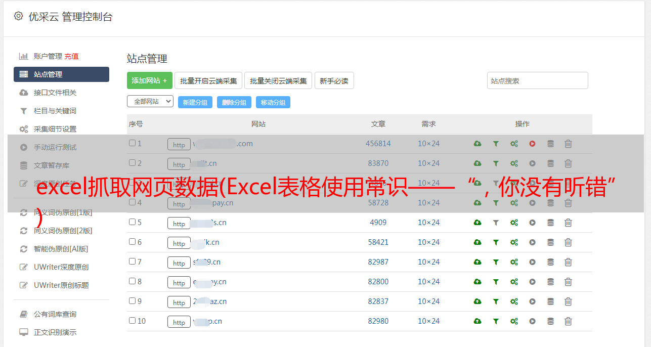The width and height of the screenshot is (651, 347).
Task: Click the filter icon in row 1
Action: 496,144
